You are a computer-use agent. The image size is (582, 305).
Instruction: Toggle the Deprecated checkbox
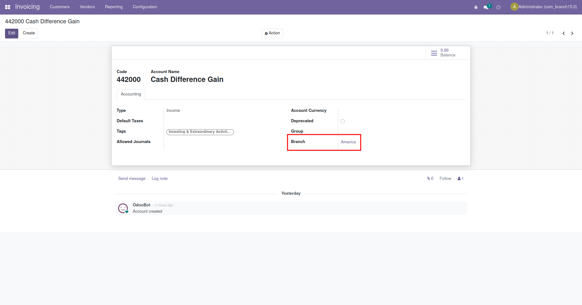(x=343, y=121)
